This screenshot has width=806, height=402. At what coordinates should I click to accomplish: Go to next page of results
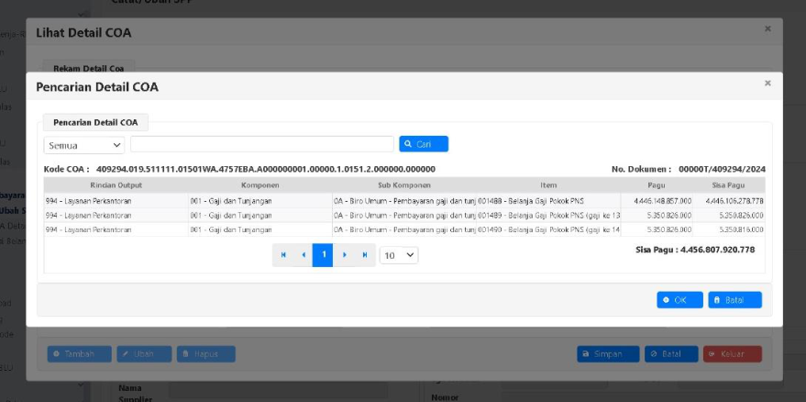point(344,255)
